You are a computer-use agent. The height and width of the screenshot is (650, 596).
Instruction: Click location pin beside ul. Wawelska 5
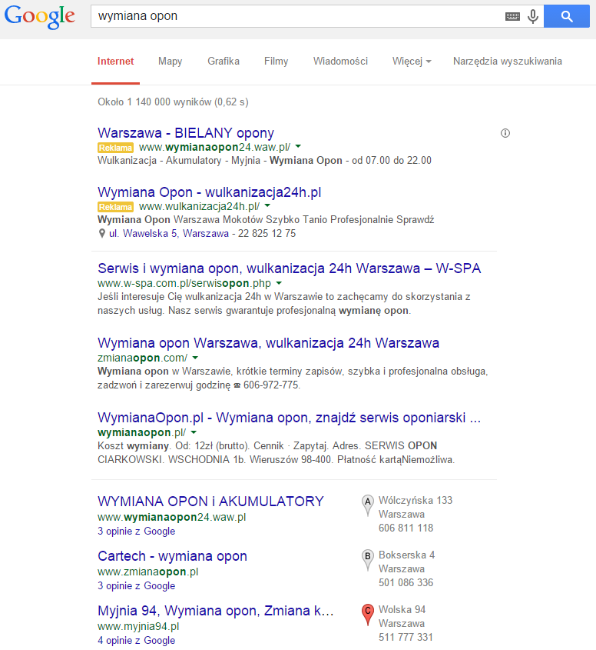102,233
